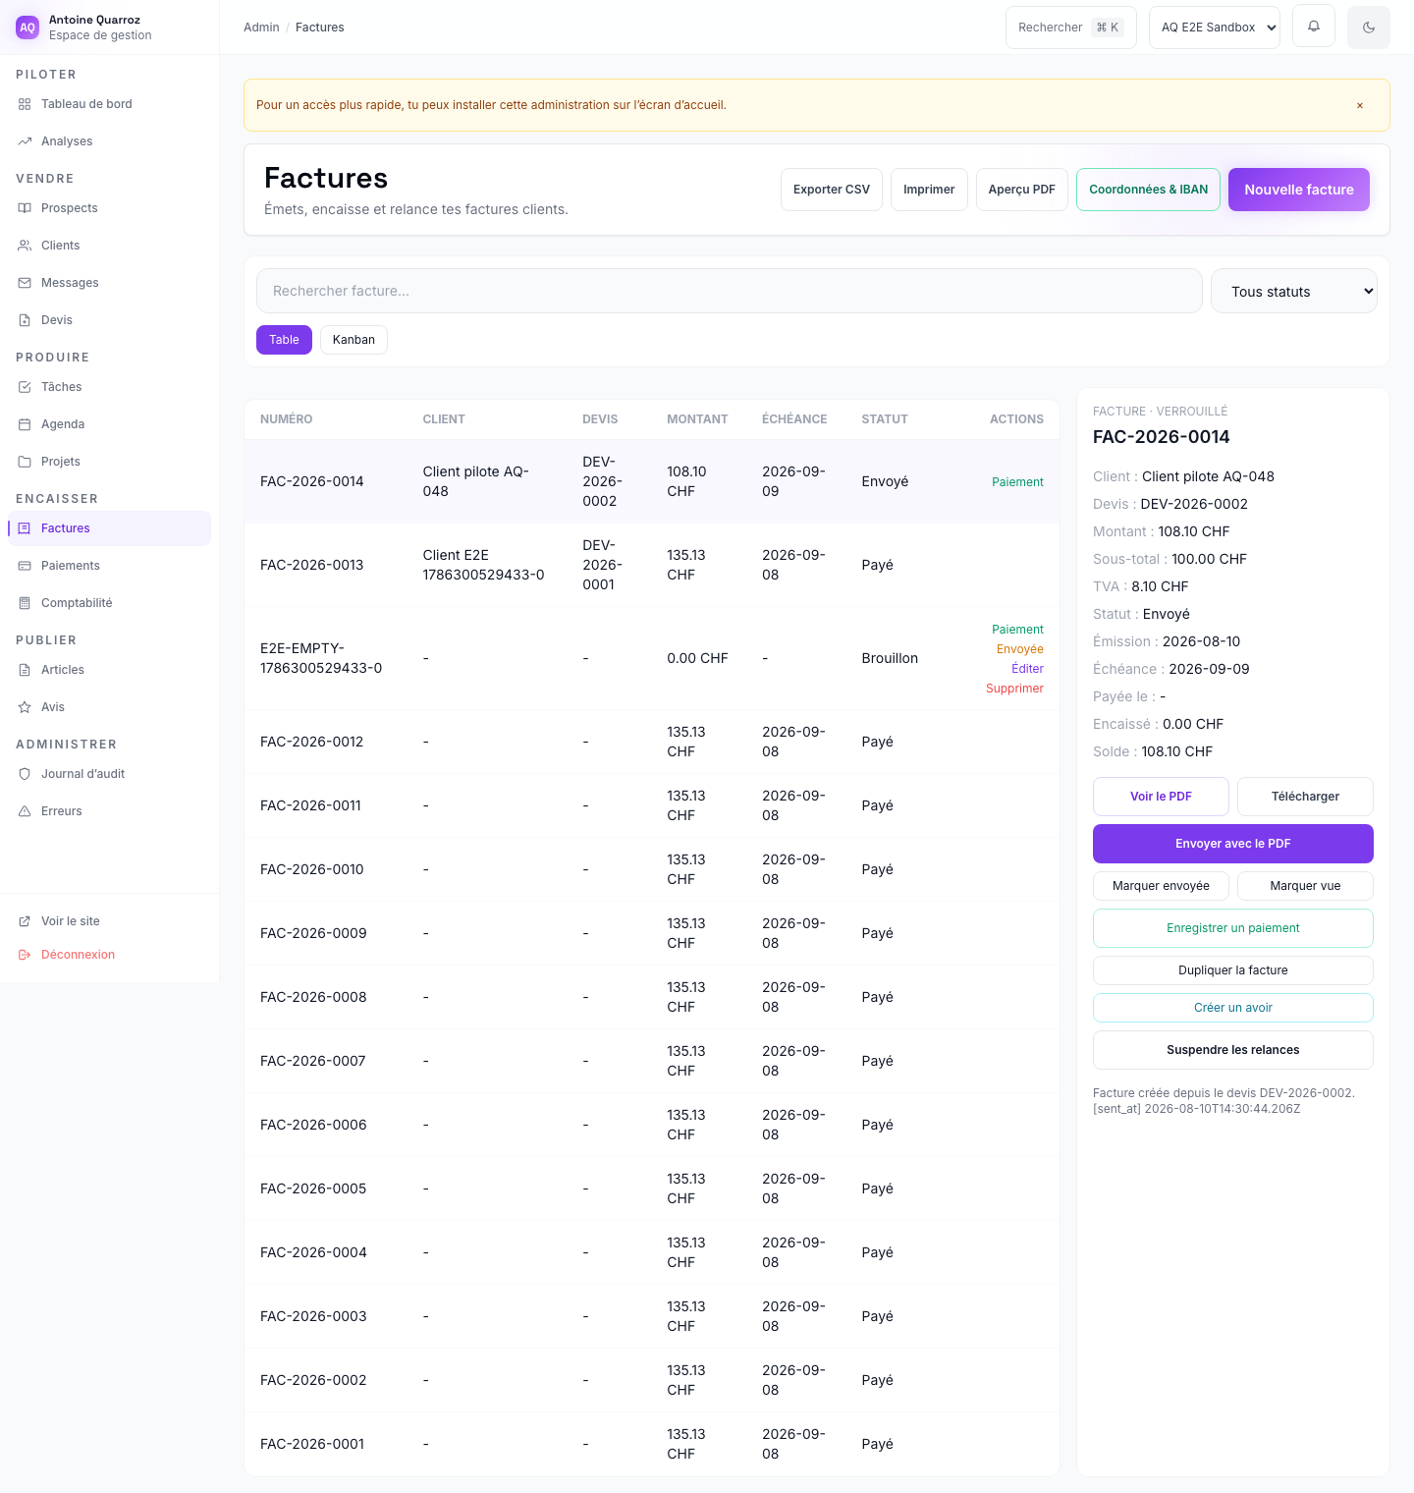Click the notification bell icon

point(1314,27)
